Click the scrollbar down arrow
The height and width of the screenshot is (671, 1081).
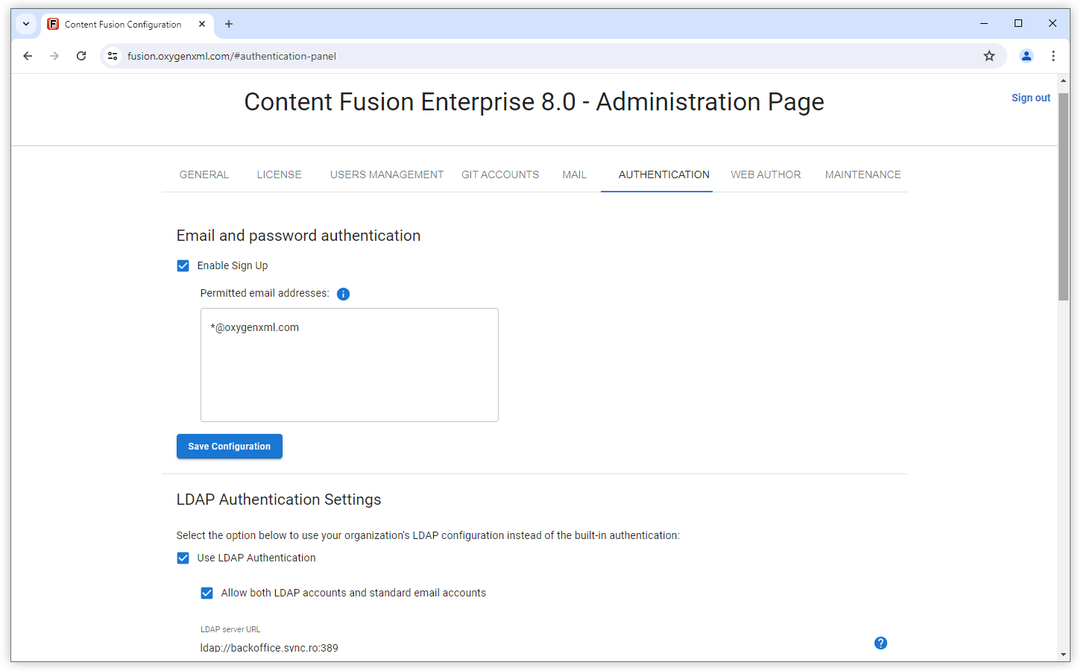[1064, 655]
